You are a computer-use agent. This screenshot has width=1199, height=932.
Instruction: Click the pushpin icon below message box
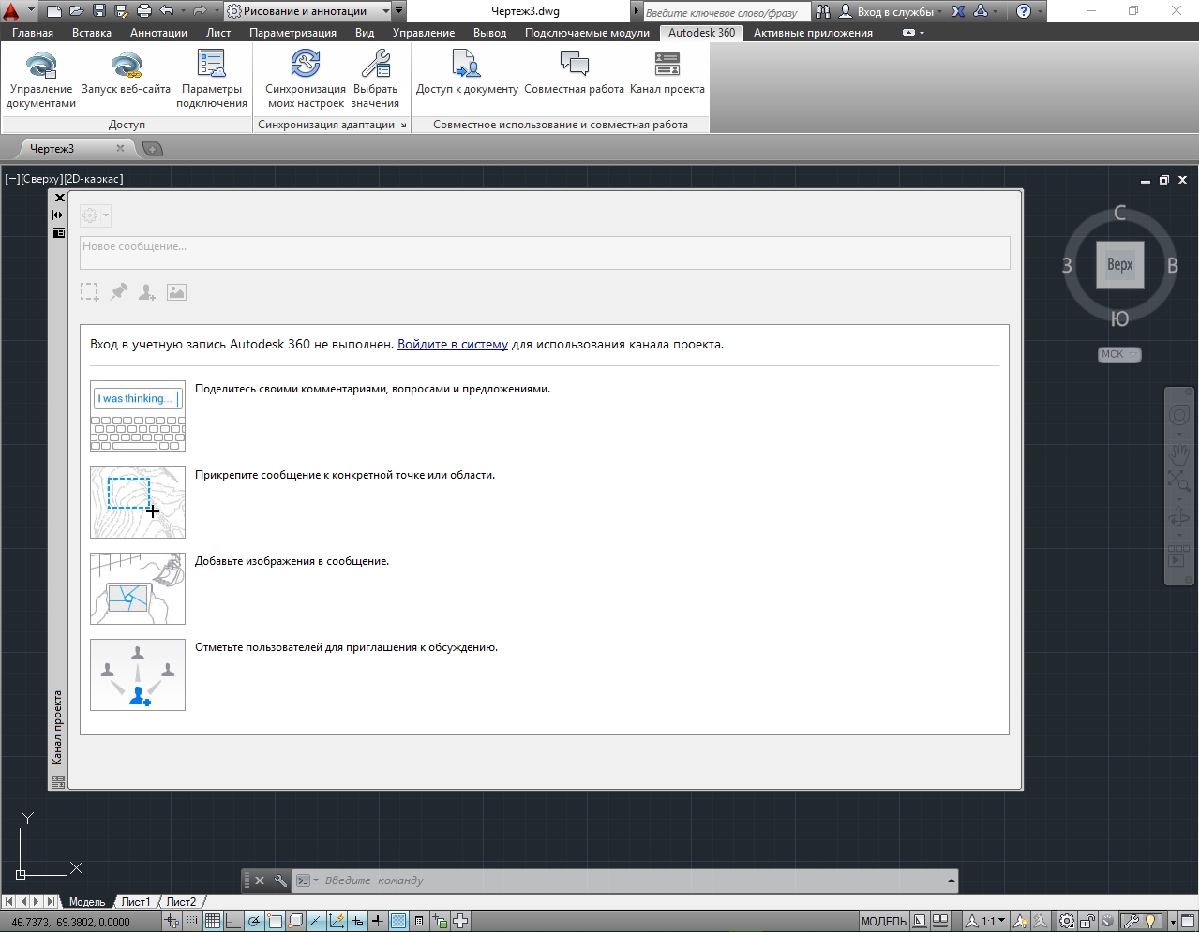tap(118, 292)
